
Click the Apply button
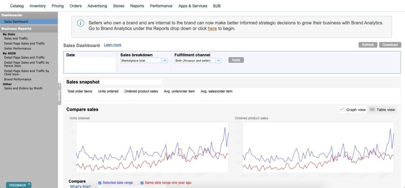tap(236, 60)
